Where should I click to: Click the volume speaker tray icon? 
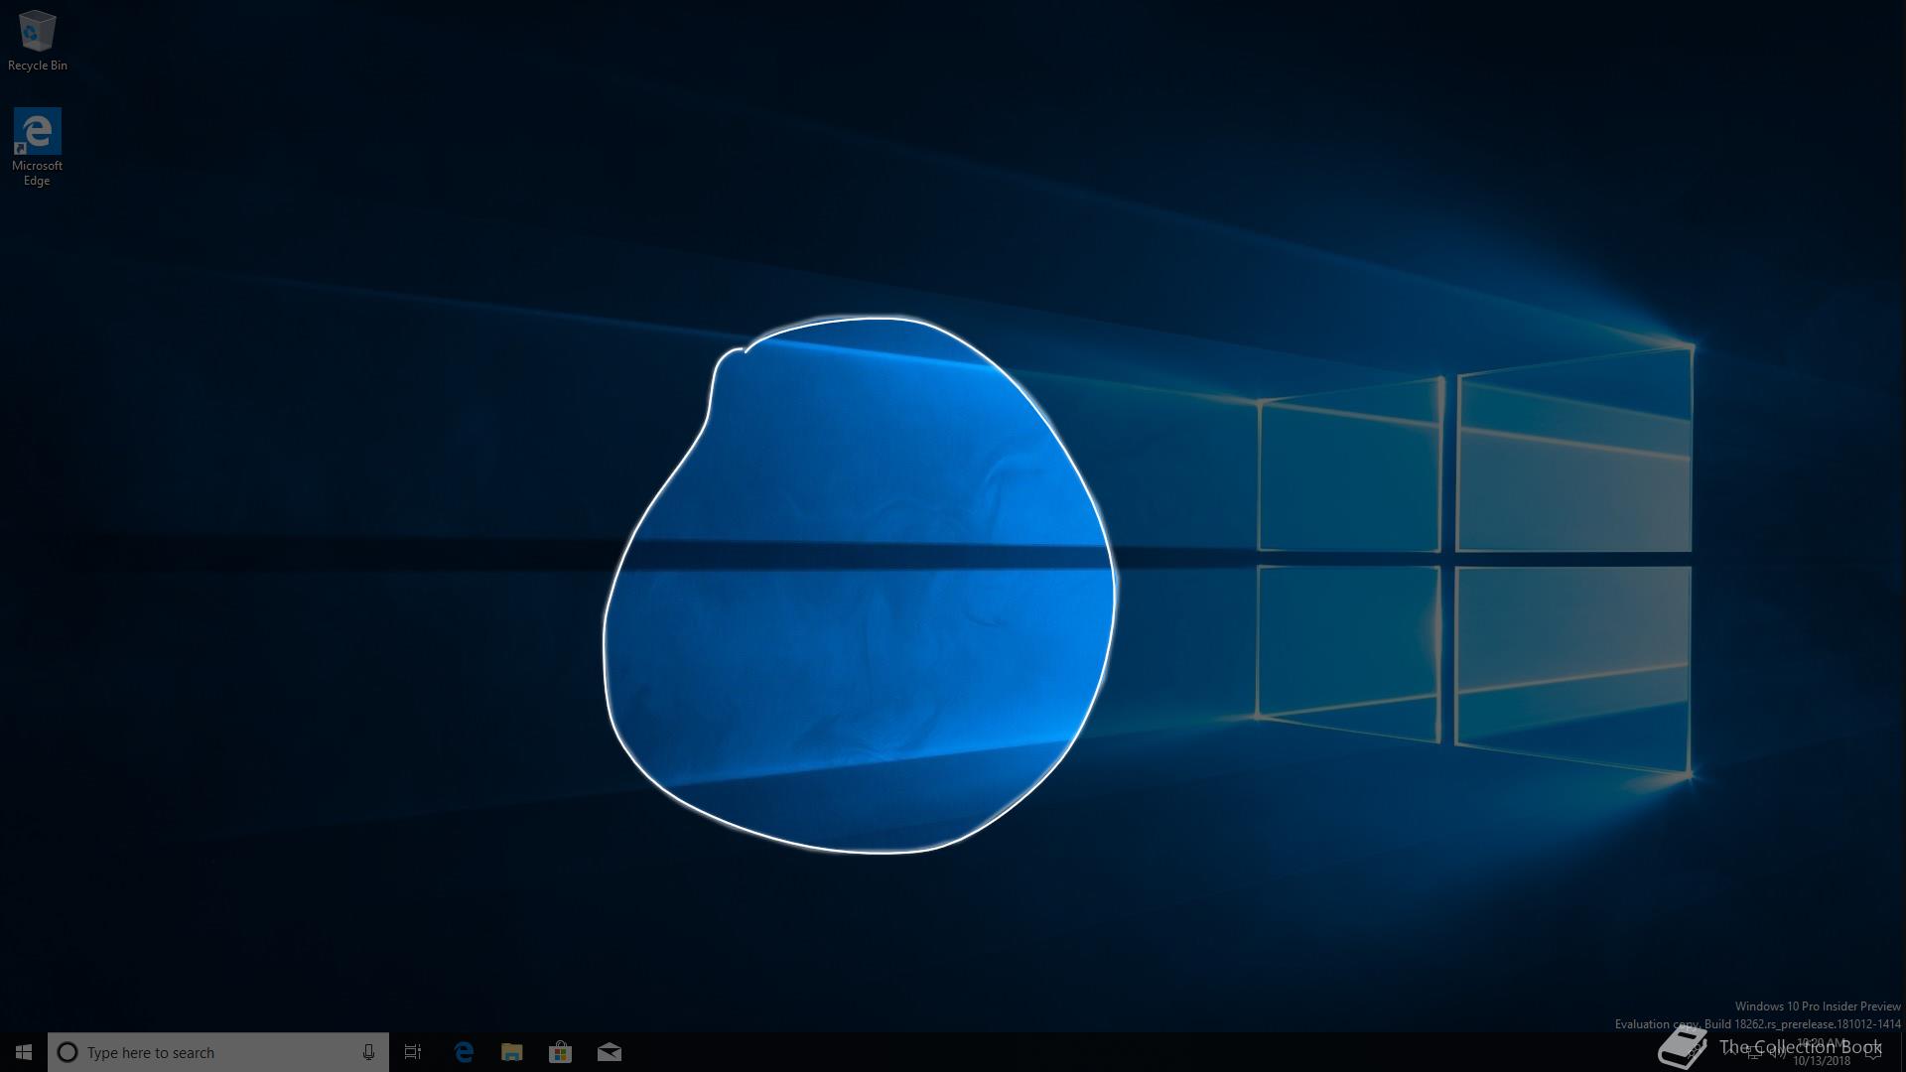(x=1777, y=1053)
